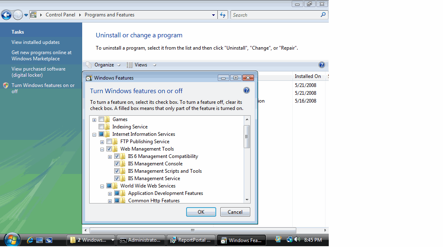443x247 pixels.
Task: Open the Organize menu
Action: (x=104, y=65)
